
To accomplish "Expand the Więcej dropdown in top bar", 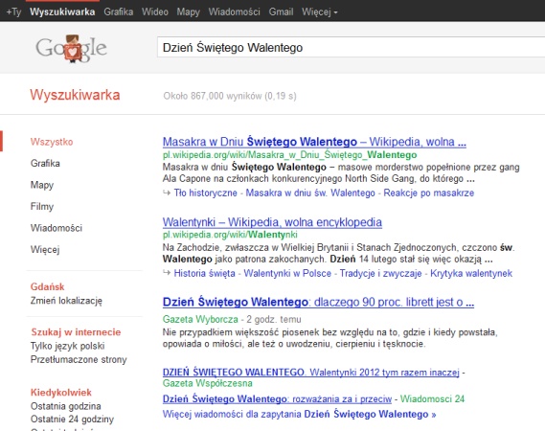I will tap(319, 11).
